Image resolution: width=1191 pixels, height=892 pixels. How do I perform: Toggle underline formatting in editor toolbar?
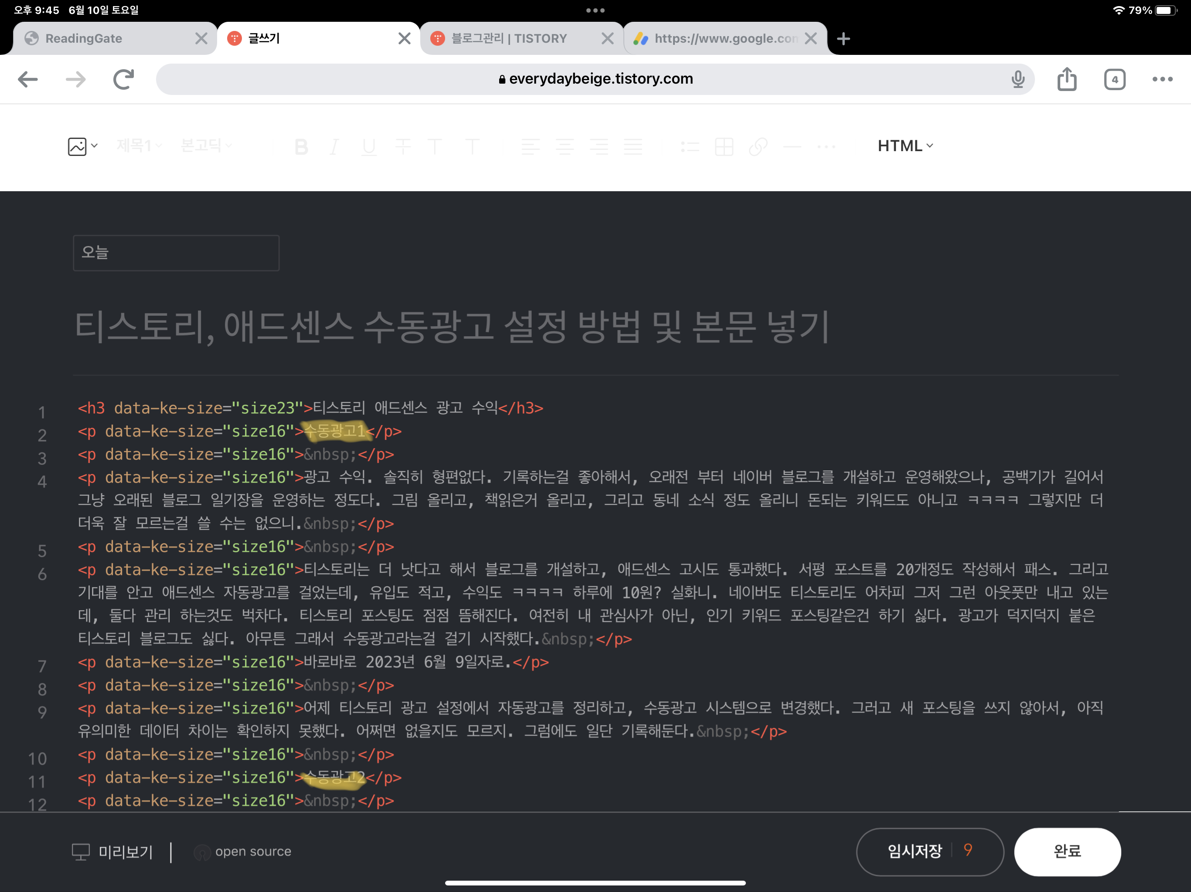click(x=369, y=146)
